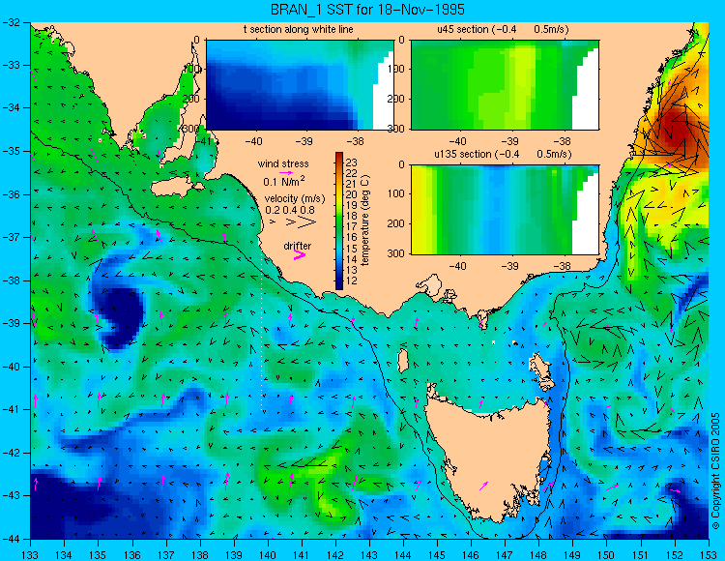This screenshot has height=561, width=725.
Task: Click the '143' longitude axis label
Action: pos(369,555)
